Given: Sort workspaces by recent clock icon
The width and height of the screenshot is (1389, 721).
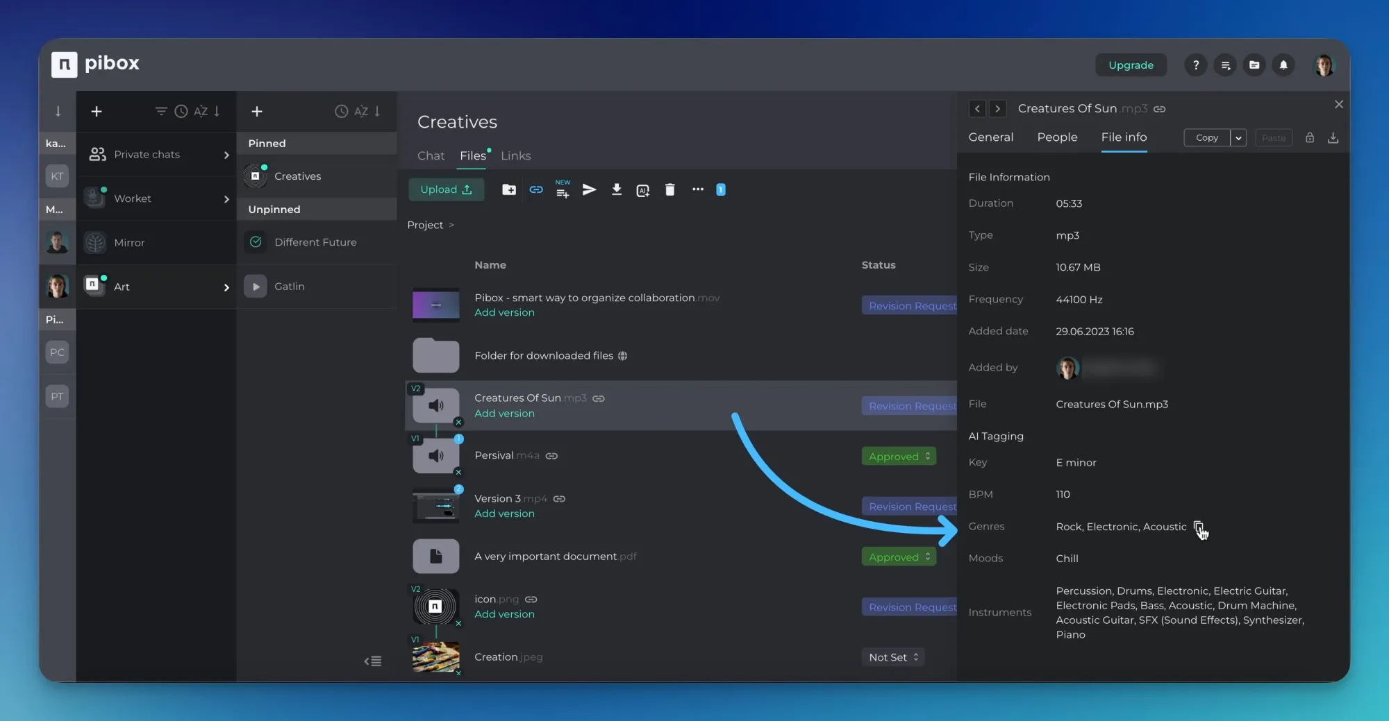Looking at the screenshot, I should [x=181, y=111].
